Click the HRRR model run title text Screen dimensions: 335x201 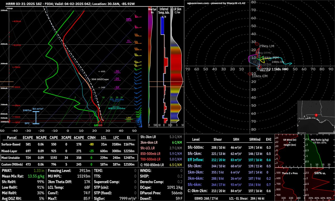coord(70,4)
